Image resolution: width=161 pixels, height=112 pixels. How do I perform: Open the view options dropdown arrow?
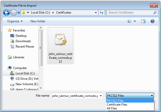[135, 21]
